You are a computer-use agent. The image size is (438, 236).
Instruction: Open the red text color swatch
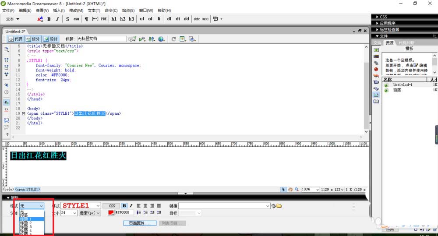pyautogui.click(x=111, y=212)
